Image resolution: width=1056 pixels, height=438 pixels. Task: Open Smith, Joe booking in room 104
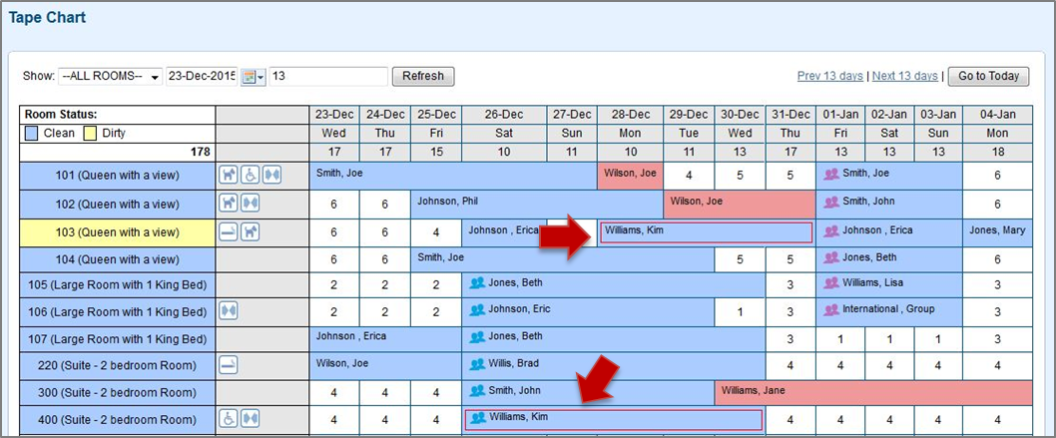point(562,259)
